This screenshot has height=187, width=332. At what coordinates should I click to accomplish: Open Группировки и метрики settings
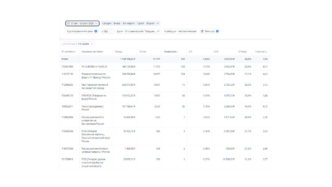click(80, 31)
